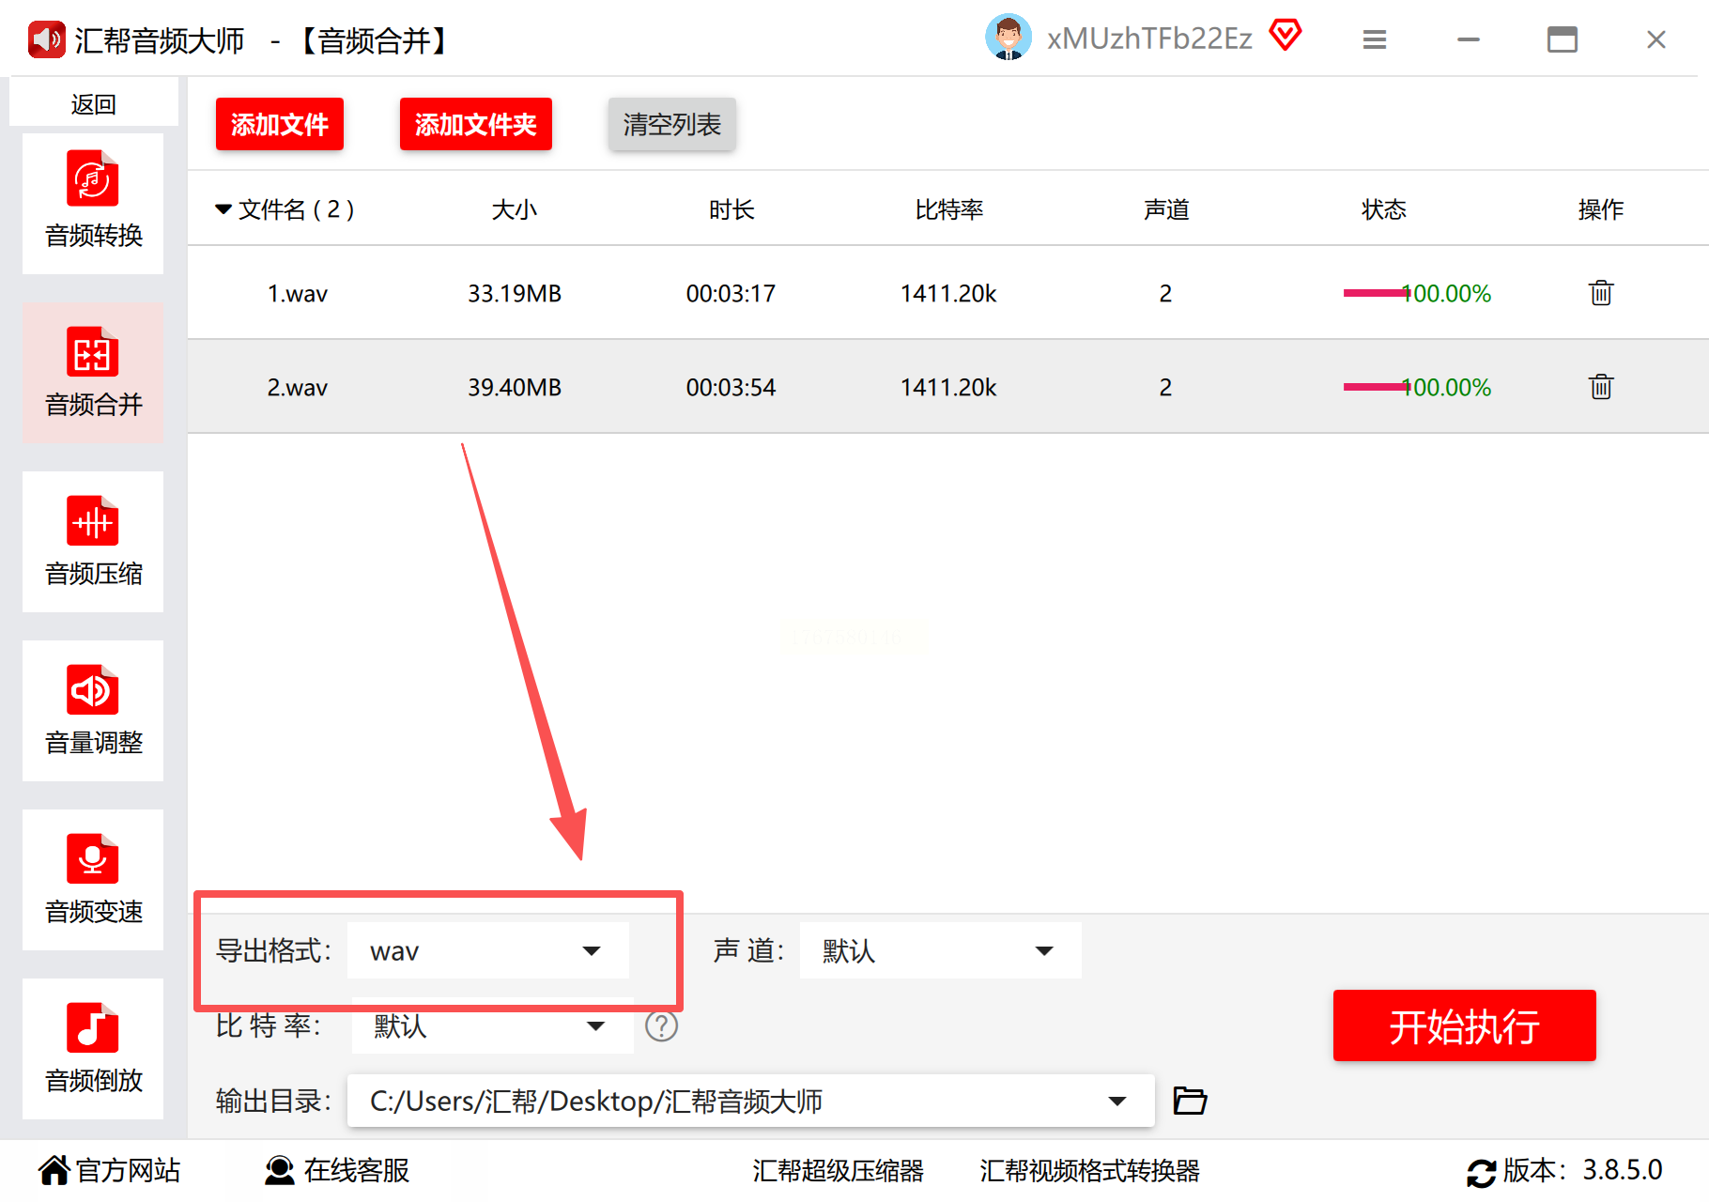This screenshot has width=1709, height=1202.
Task: Open the 音频转换 audio conversion tool
Action: pyautogui.click(x=93, y=203)
